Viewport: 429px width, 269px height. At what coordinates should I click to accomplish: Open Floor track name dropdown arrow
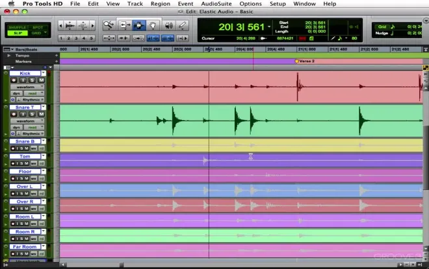(44, 171)
